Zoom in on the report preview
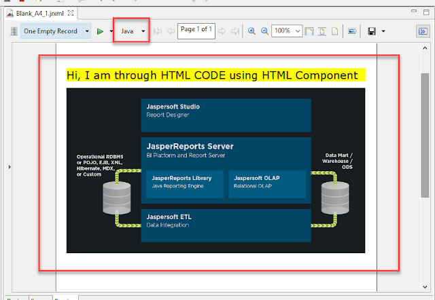 click(251, 31)
